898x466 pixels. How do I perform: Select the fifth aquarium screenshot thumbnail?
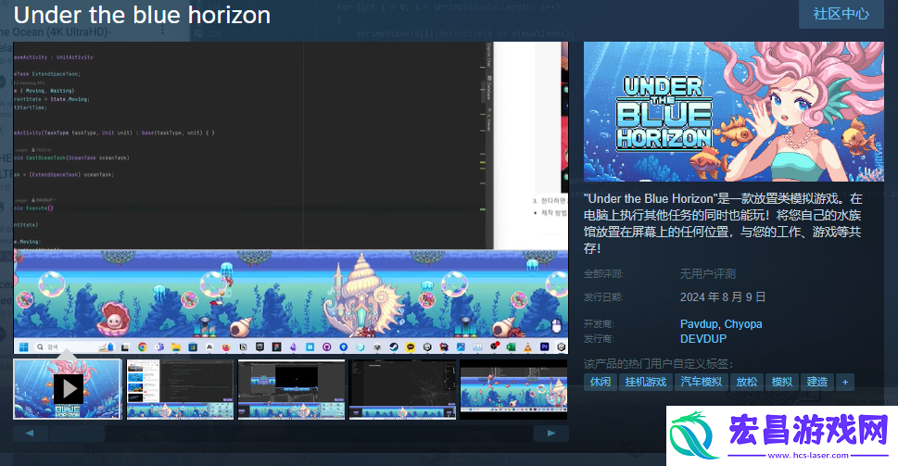pos(513,389)
